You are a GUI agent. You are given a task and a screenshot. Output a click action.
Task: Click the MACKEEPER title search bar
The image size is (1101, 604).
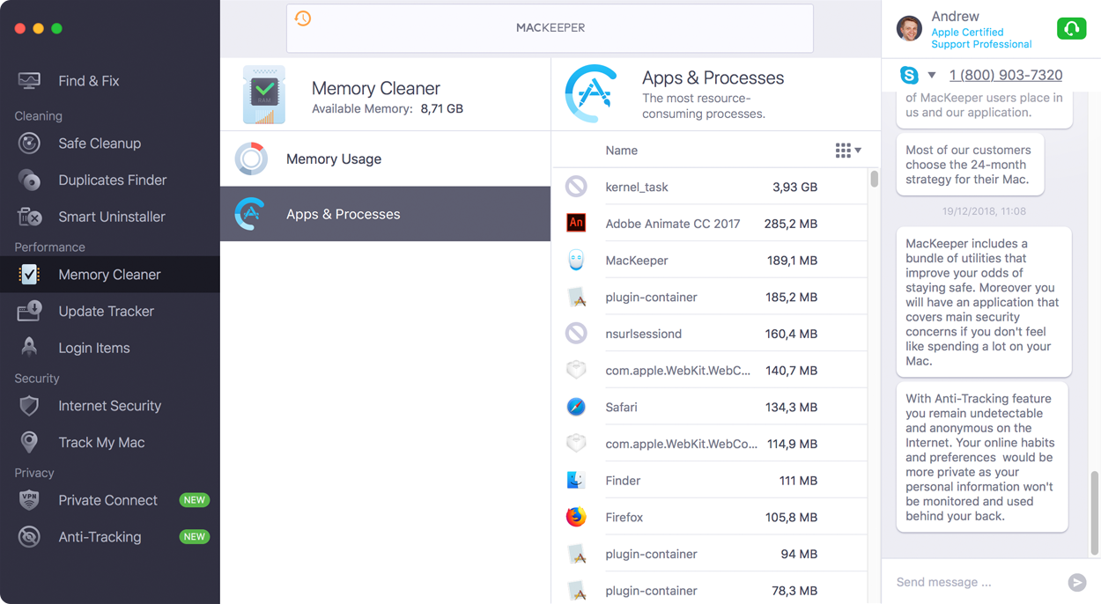(x=550, y=28)
